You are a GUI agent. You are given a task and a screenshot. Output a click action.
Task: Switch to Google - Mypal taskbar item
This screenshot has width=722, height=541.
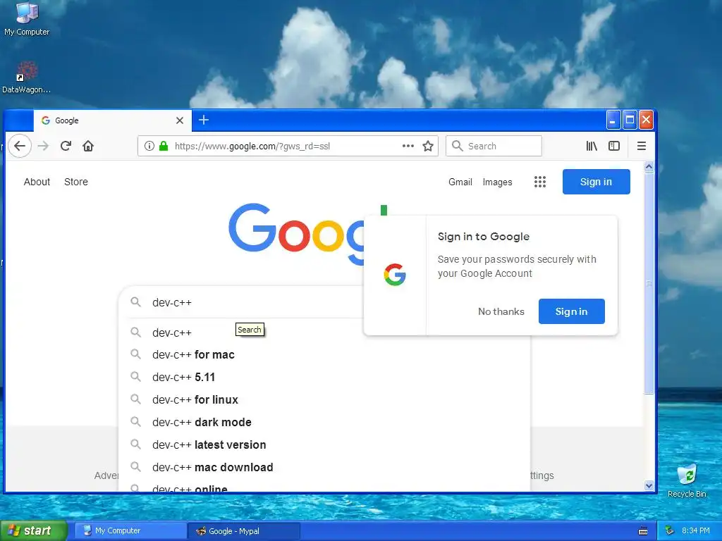click(244, 531)
